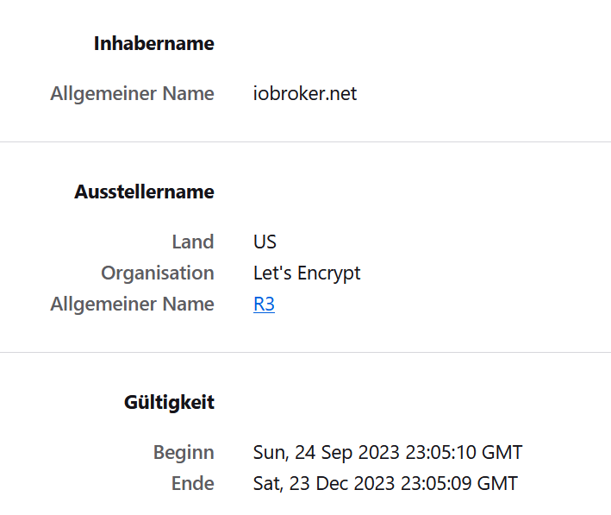Click the Beginn date Sun, 24 Sep 2023
The image size is (611, 515).
(x=326, y=453)
